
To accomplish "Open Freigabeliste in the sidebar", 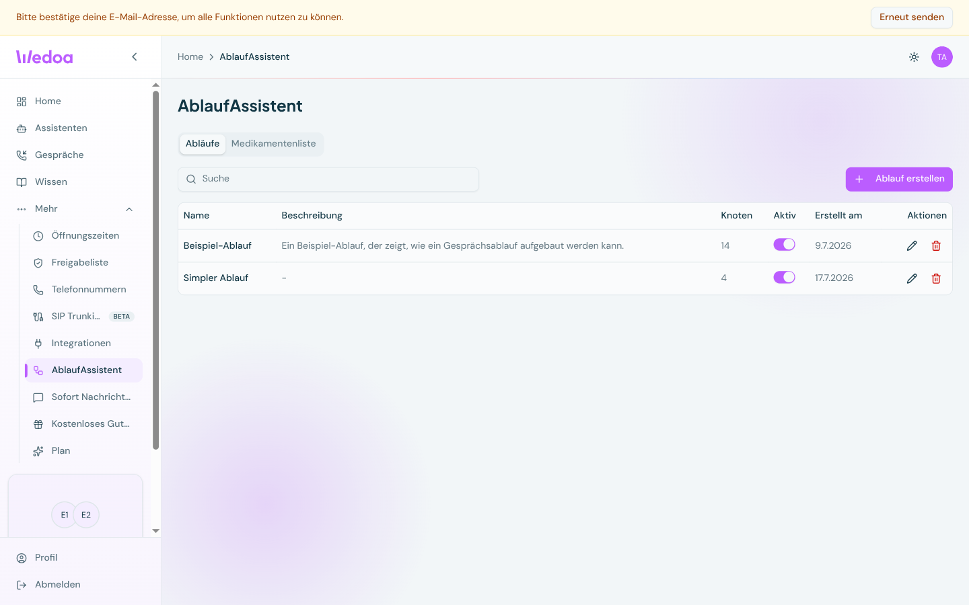I will pyautogui.click(x=83, y=263).
